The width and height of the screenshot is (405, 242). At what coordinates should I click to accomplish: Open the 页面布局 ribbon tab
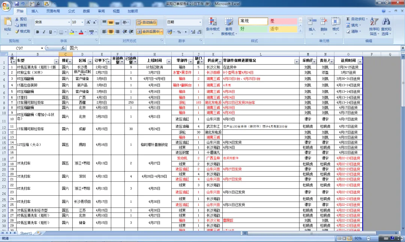[x=53, y=11]
